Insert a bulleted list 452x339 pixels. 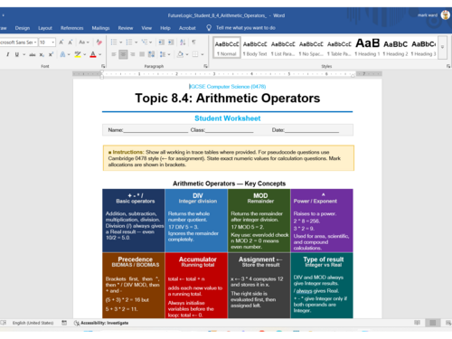coord(114,42)
